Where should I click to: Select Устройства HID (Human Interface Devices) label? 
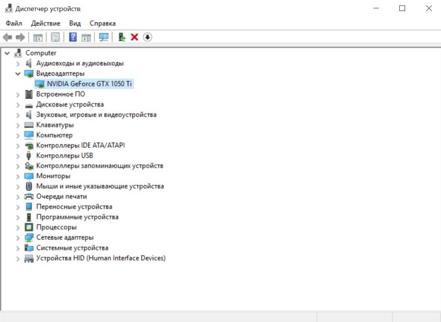point(101,258)
